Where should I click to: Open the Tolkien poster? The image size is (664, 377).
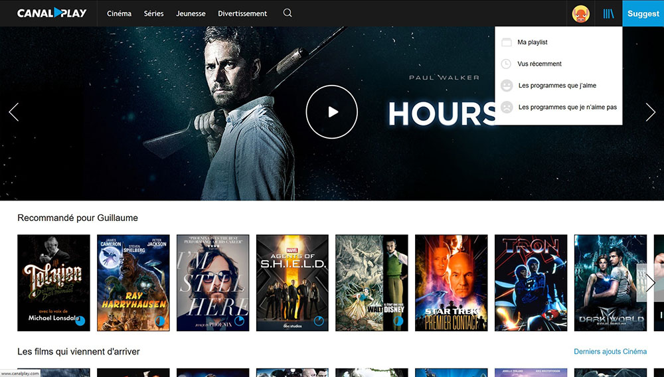[x=54, y=283]
